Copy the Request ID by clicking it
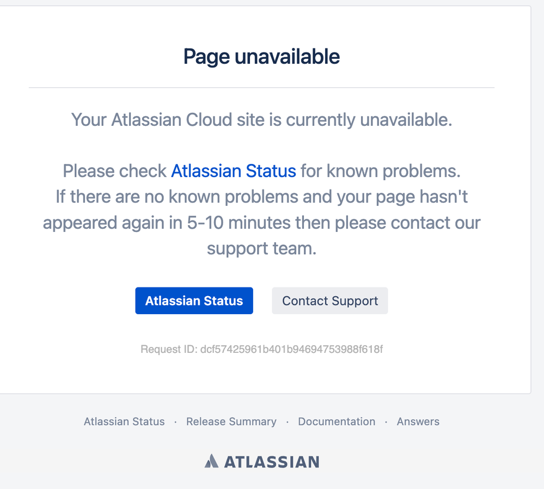 pyautogui.click(x=261, y=349)
